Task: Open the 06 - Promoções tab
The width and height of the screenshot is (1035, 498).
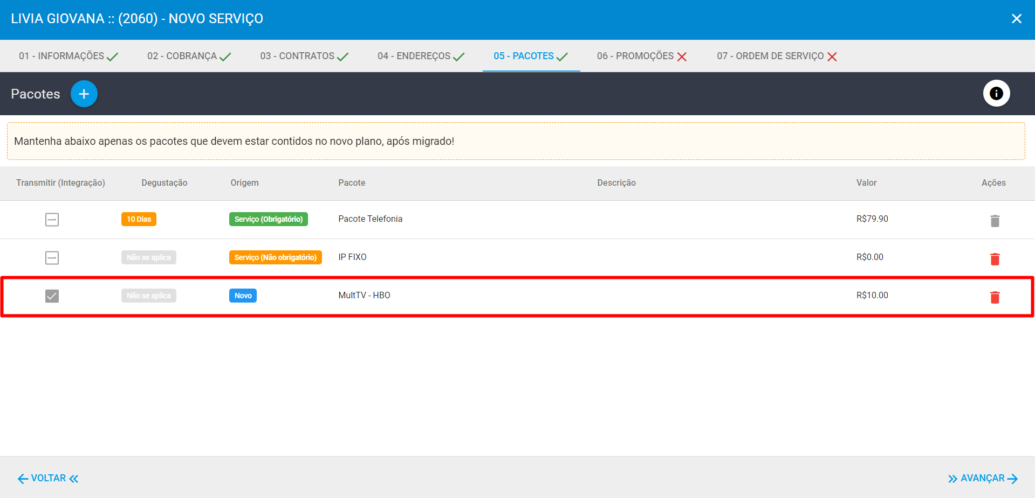Action: click(642, 56)
